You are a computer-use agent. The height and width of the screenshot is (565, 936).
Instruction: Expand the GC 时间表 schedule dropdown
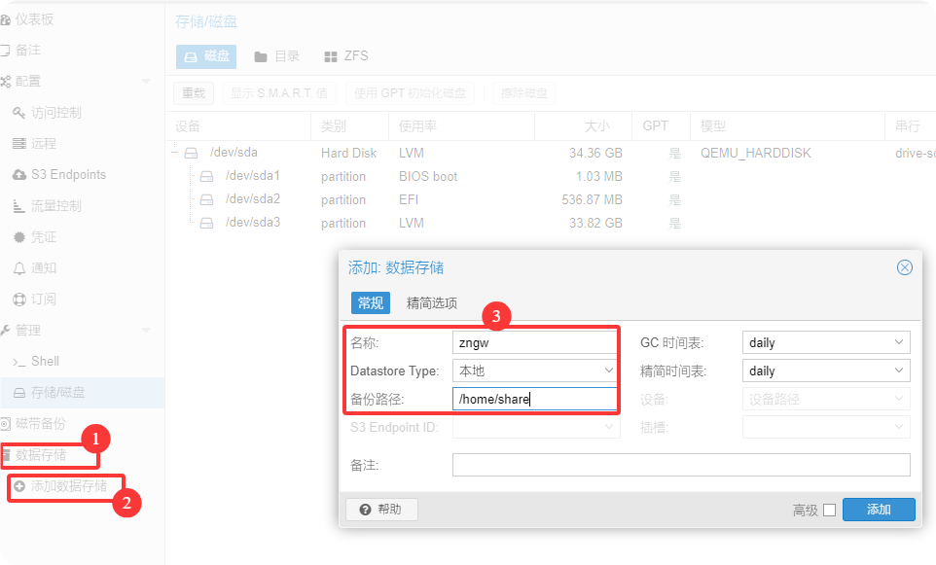point(898,342)
